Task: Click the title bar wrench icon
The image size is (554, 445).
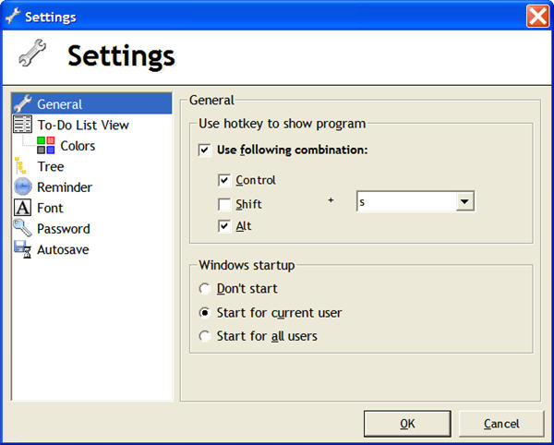Action: pyautogui.click(x=13, y=16)
